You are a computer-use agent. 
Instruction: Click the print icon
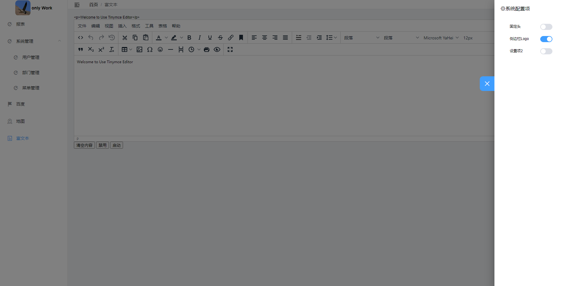point(207,49)
